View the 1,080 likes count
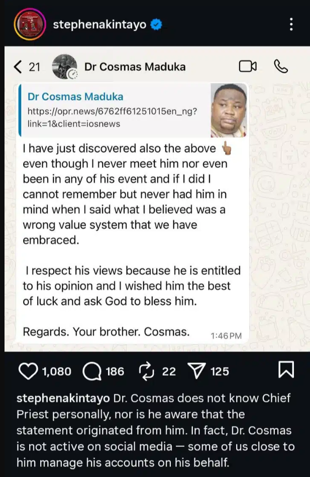Viewport: 310px width, 477px height. (57, 372)
